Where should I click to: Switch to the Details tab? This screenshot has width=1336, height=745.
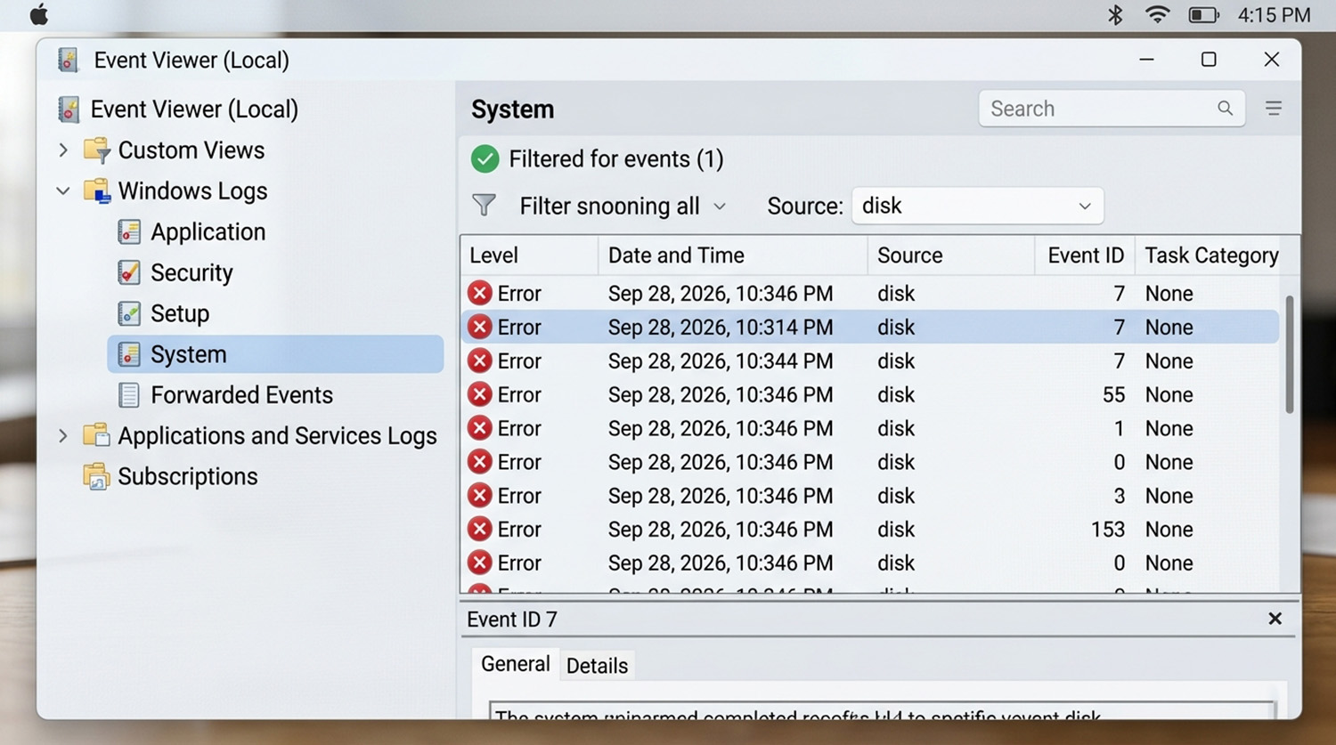(x=597, y=666)
